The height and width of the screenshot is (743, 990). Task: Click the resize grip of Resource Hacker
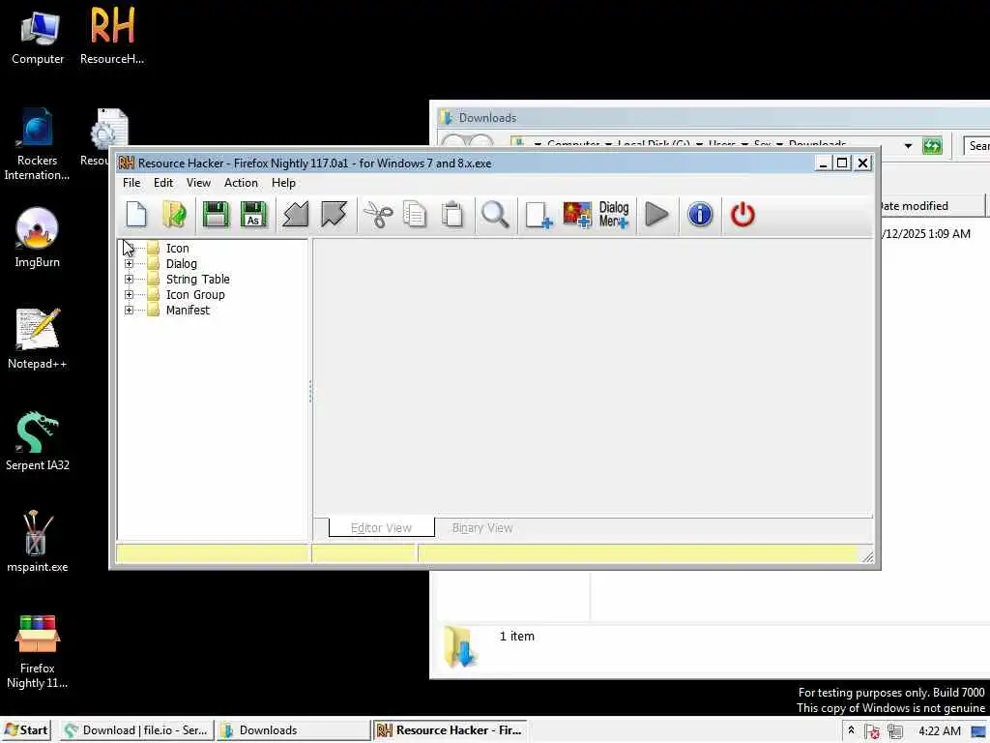[x=867, y=556]
